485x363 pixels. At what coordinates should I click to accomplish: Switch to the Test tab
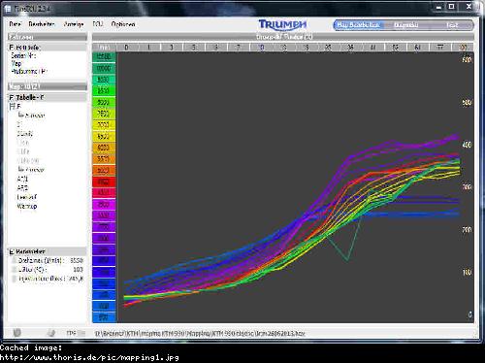pos(452,25)
